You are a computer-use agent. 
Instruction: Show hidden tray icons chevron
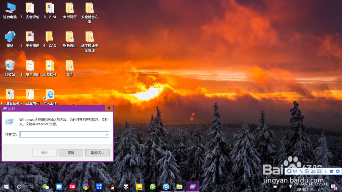[x=249, y=187]
